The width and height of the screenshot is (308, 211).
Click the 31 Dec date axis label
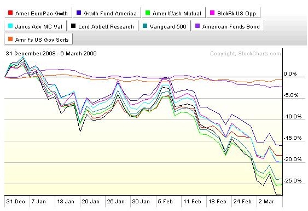click(x=15, y=202)
